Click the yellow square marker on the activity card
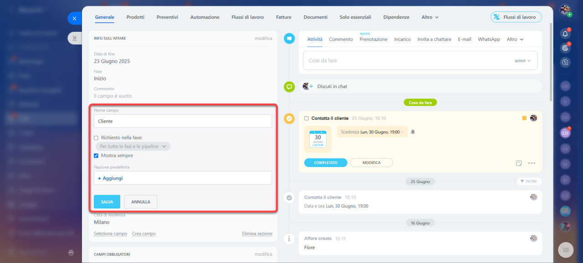Screen dimensions: 583x263 tap(524, 118)
